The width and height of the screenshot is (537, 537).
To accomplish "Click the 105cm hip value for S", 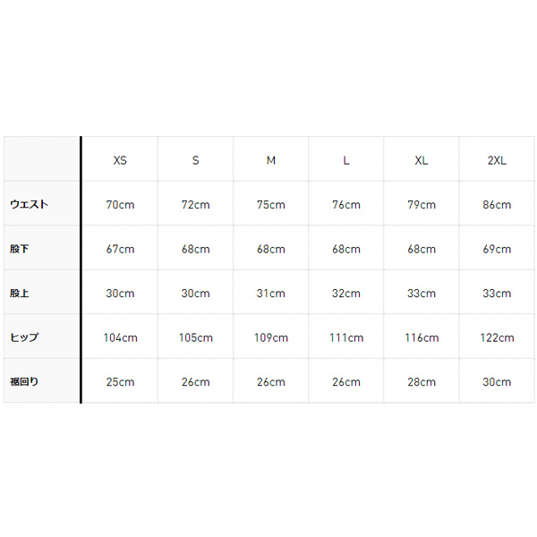I will tap(195, 338).
